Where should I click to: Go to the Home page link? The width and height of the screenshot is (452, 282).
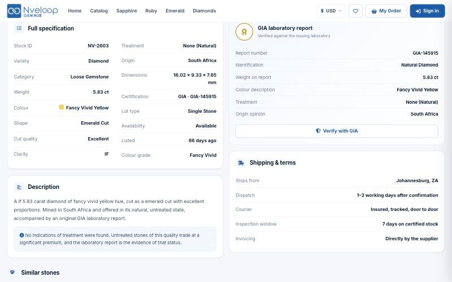(x=75, y=11)
